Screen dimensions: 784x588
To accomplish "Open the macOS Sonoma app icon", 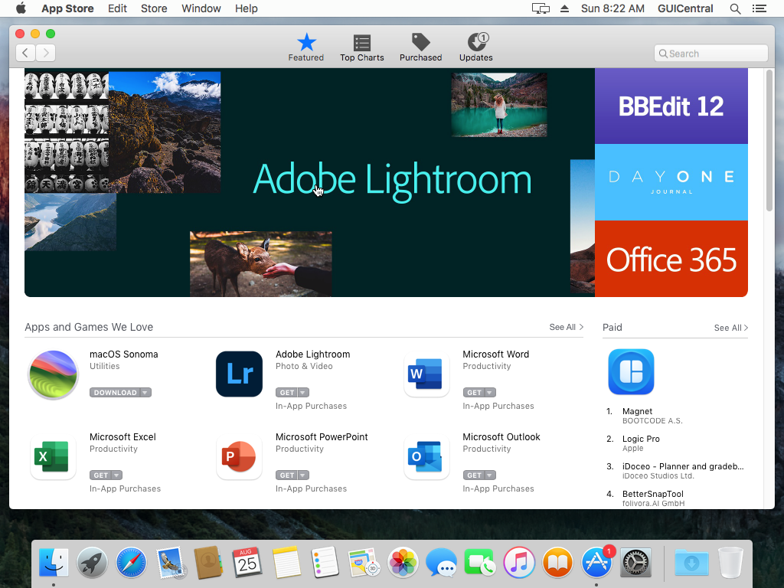I will tap(53, 374).
